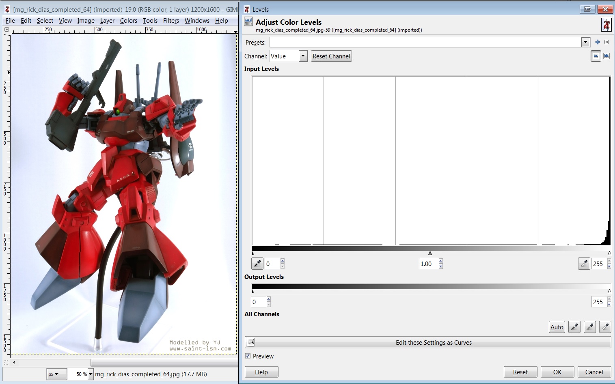615x384 pixels.
Task: Open the Select menu
Action: [x=45, y=21]
